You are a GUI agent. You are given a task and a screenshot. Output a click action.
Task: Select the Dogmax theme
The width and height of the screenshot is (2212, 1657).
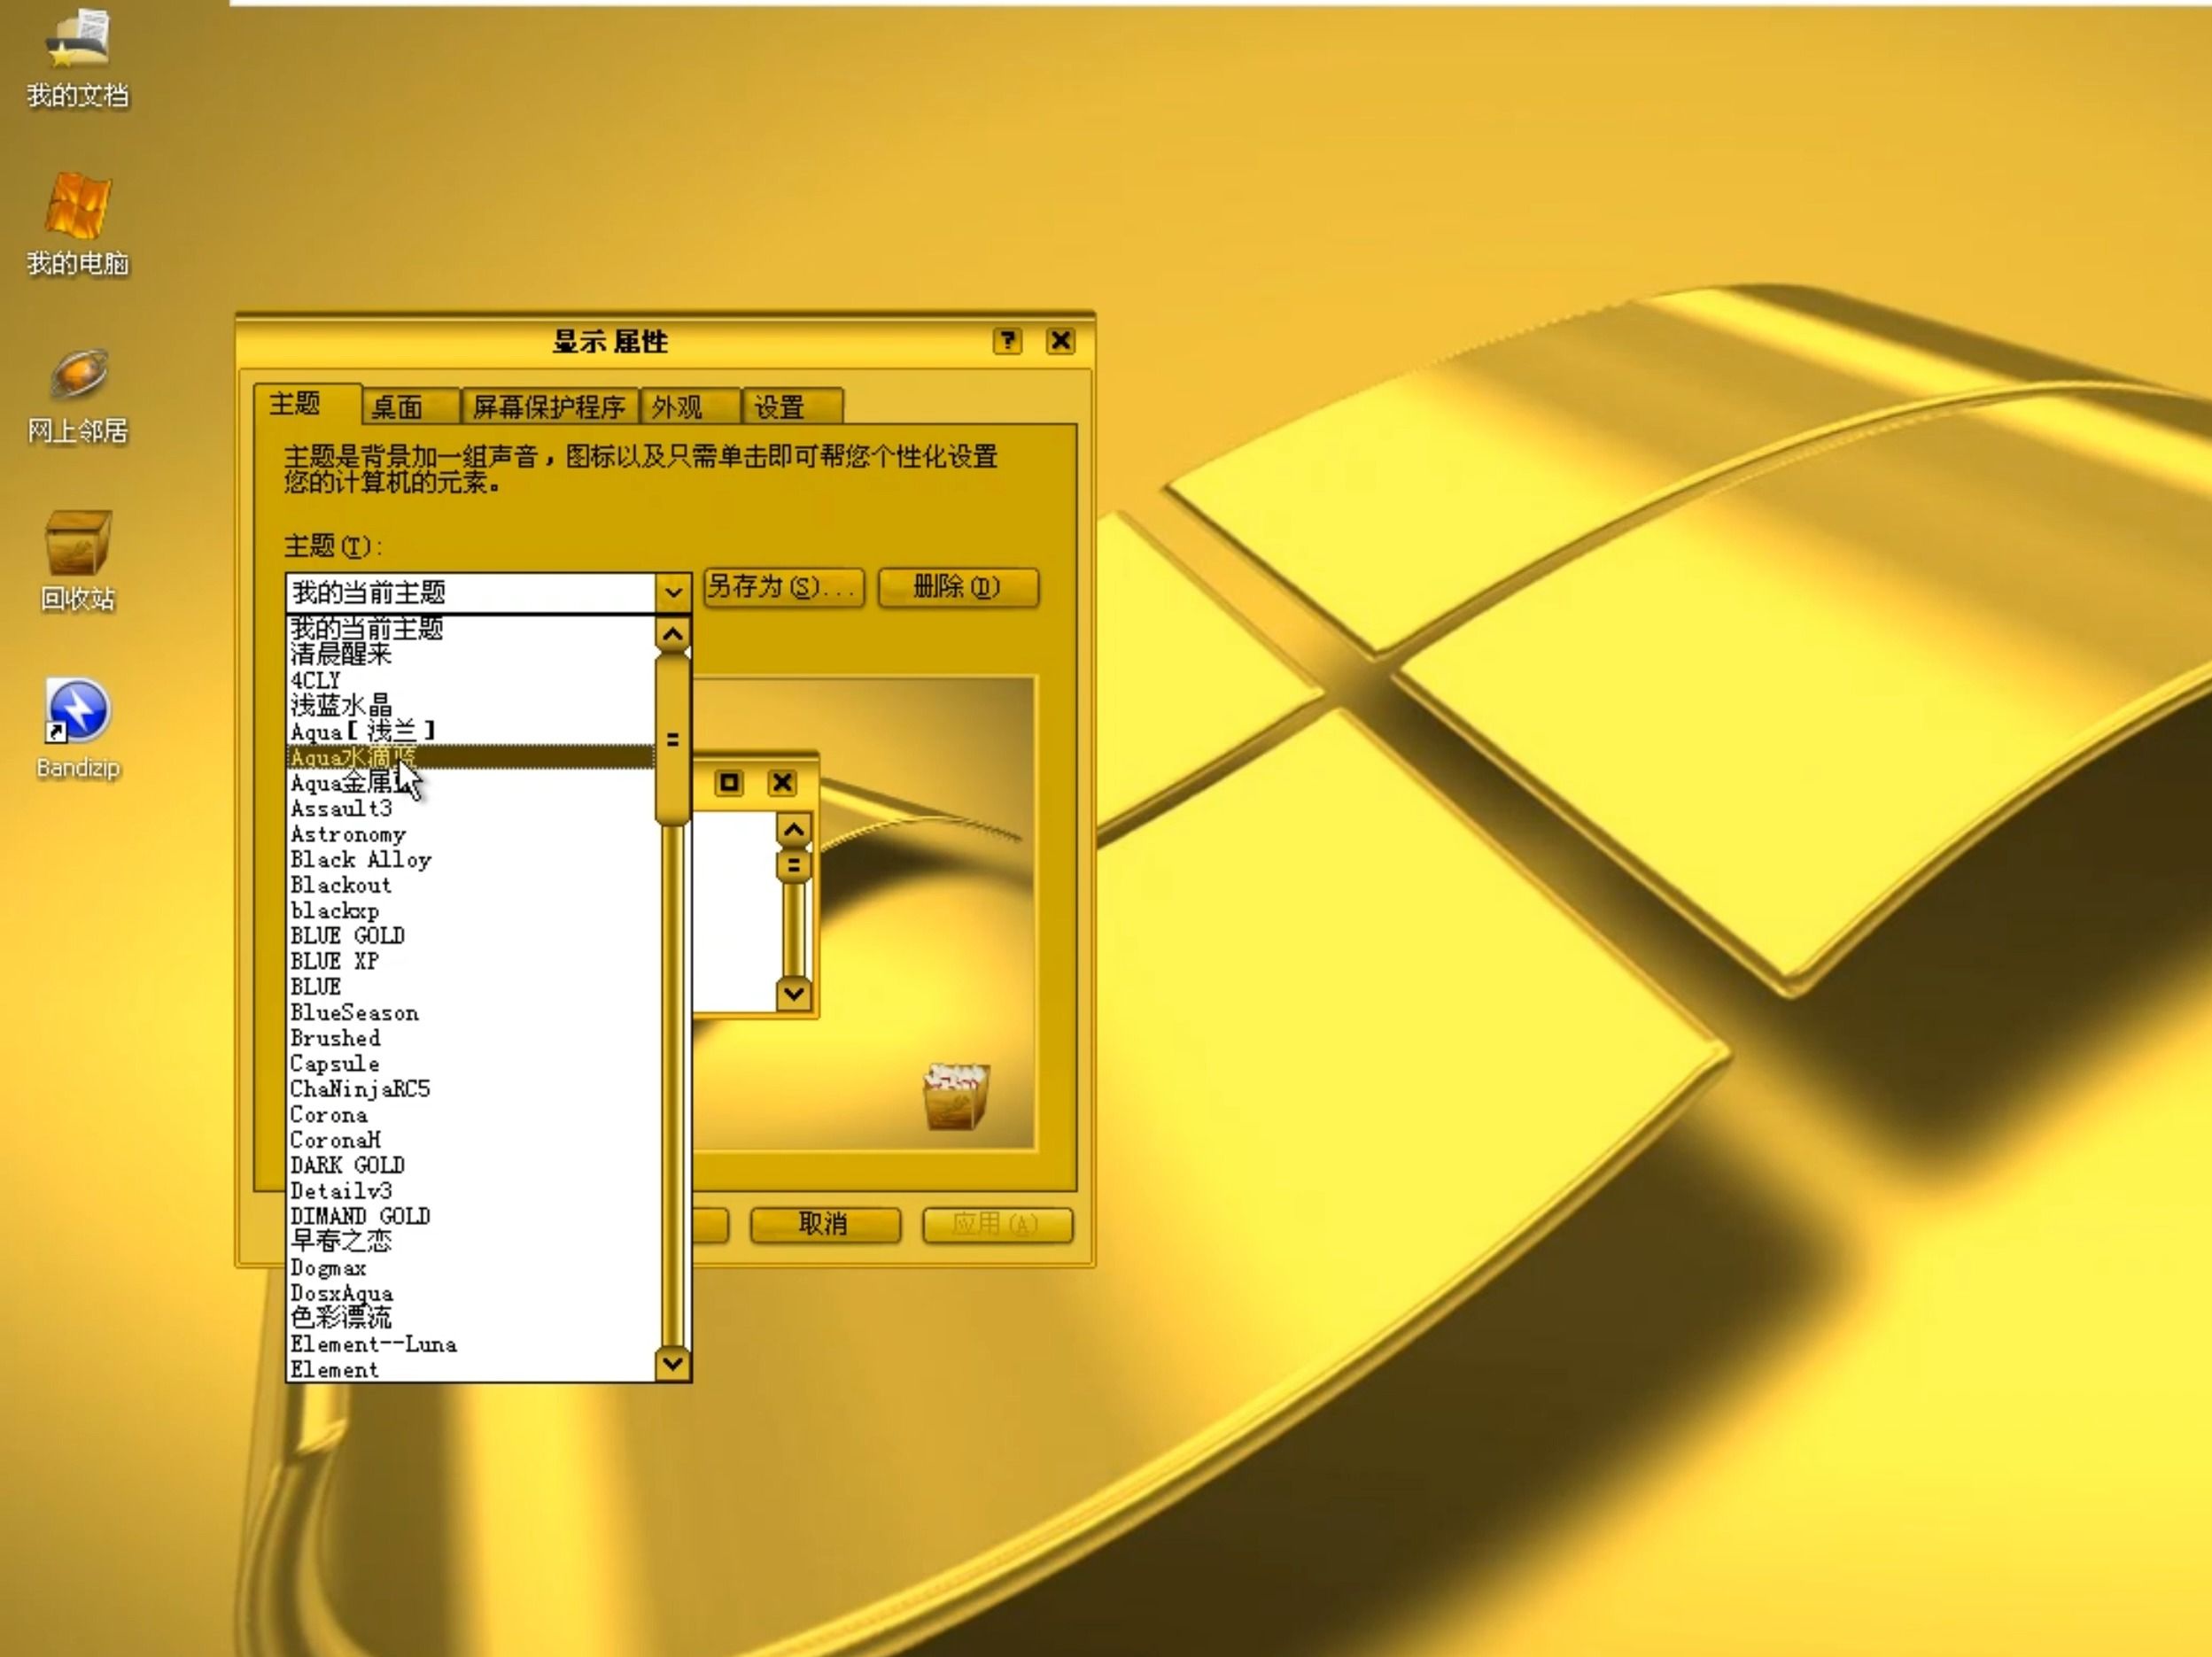[471, 1267]
